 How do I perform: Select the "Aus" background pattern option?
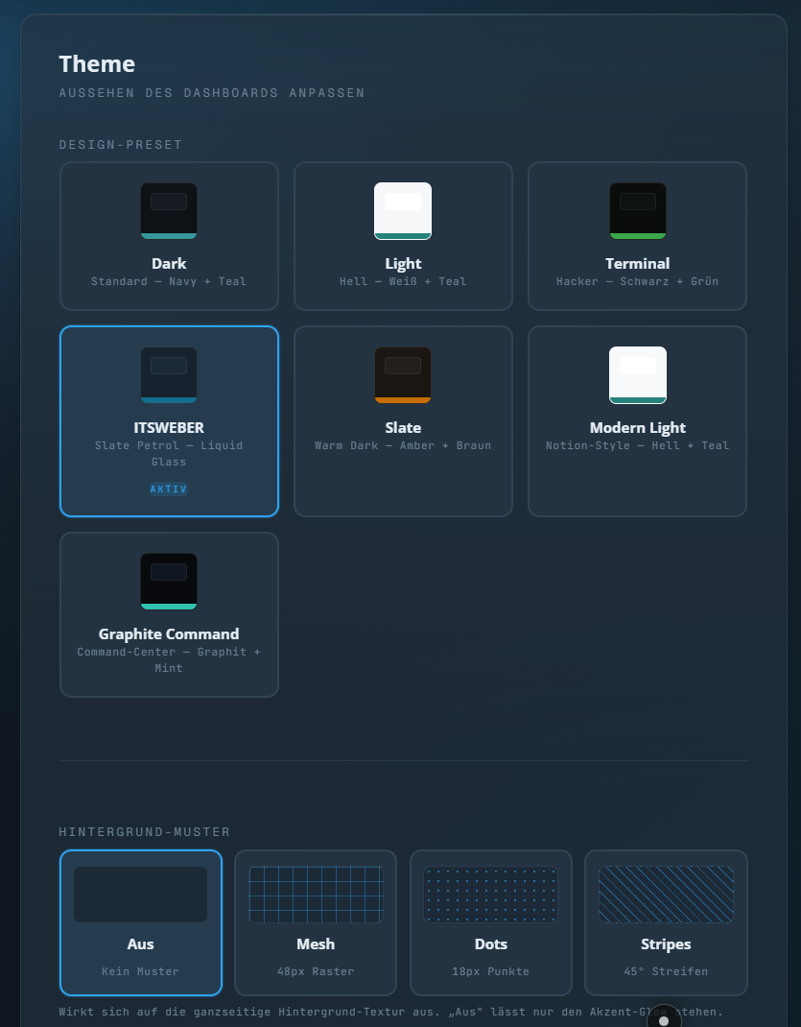click(x=140, y=922)
